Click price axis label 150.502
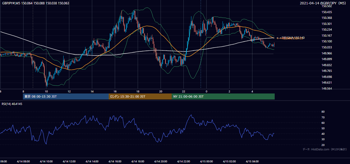This screenshot has width=350, height=164. tap(327, 6)
